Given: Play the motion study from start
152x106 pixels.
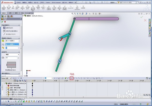Looking at the screenshot, I should point(16,78).
